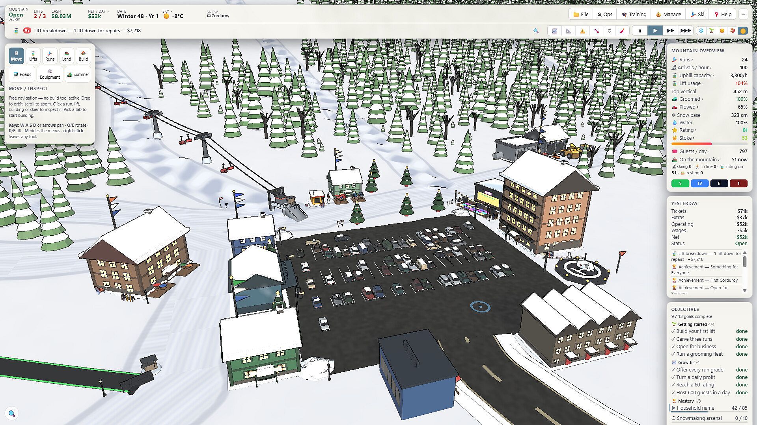Expand the Runs overview row

click(x=709, y=60)
